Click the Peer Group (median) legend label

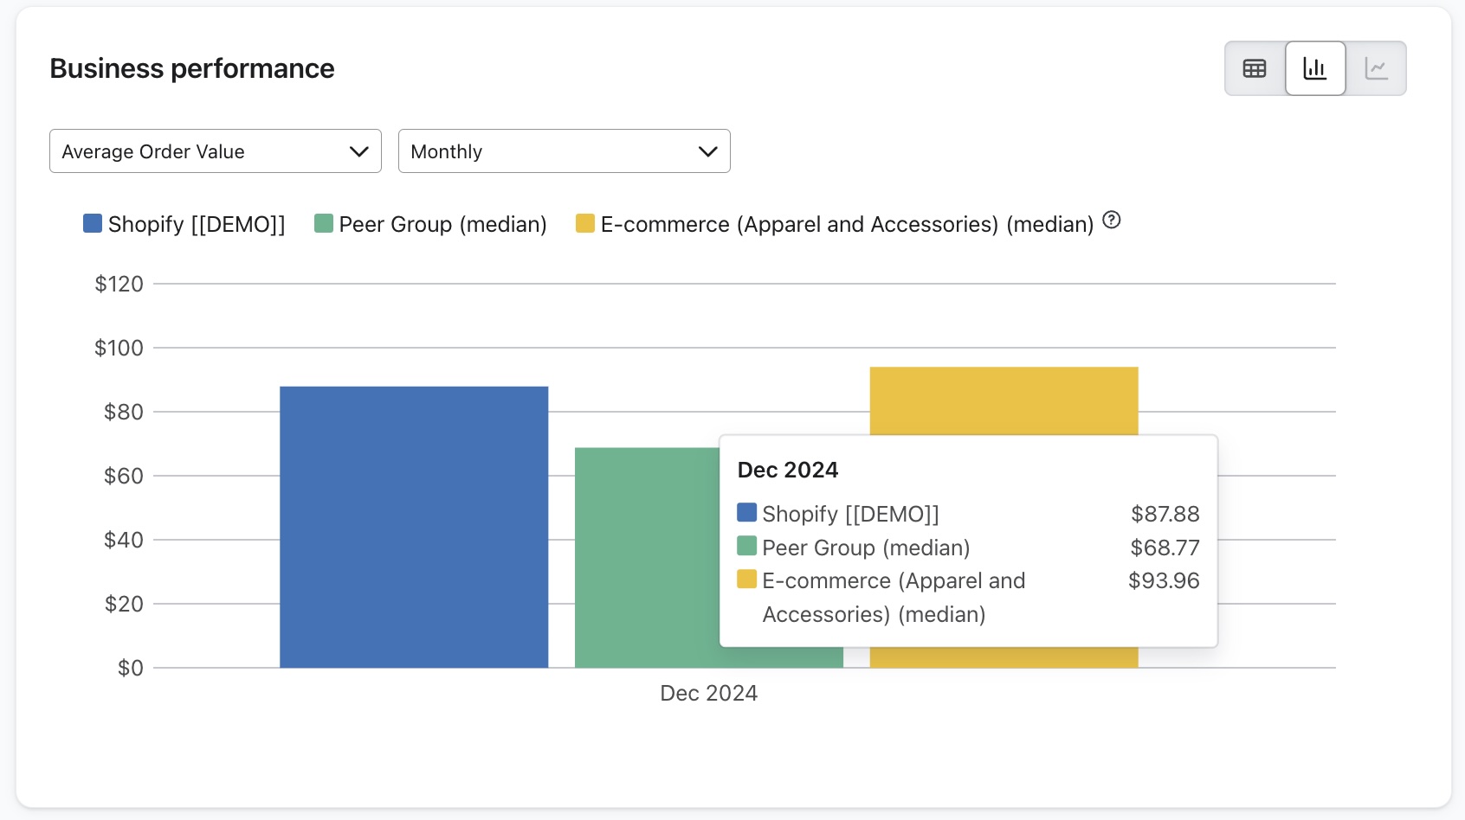coord(442,224)
